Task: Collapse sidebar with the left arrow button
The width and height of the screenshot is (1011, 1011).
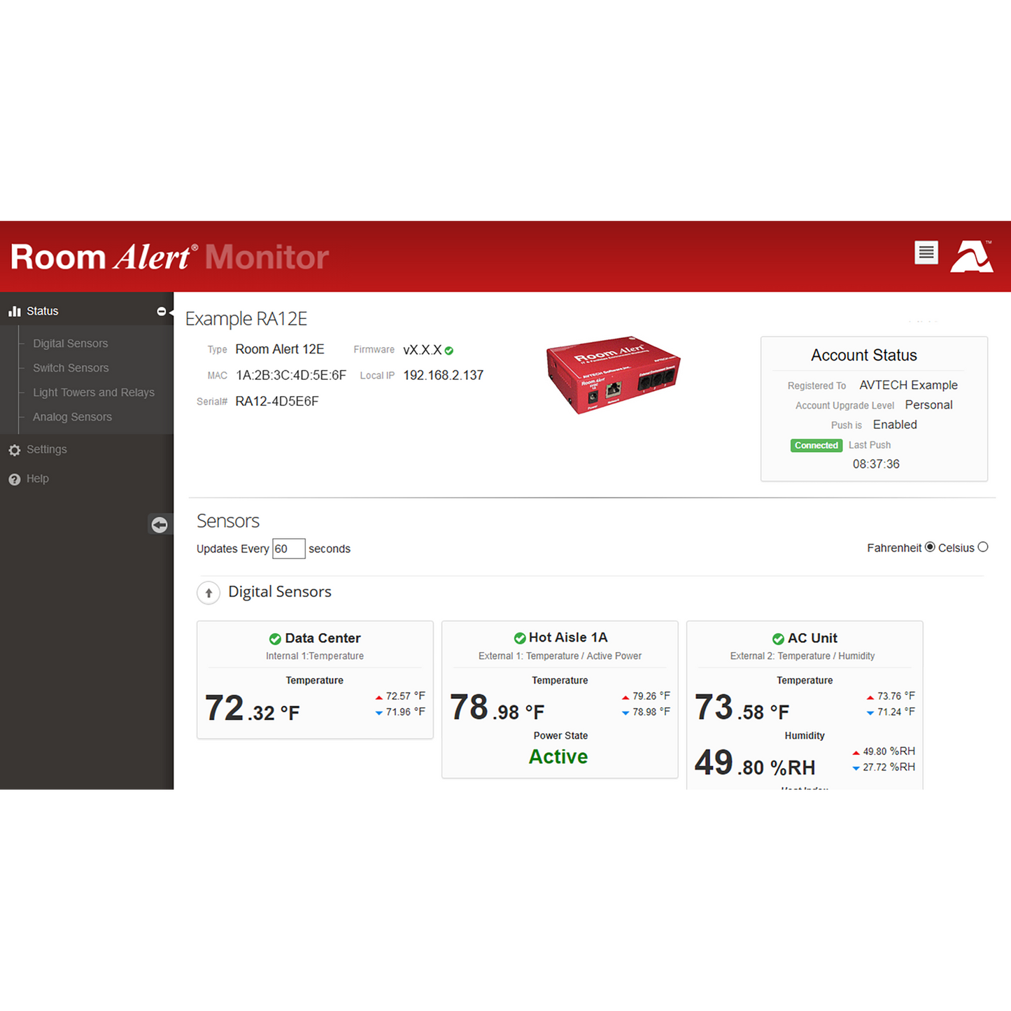Action: (x=160, y=525)
